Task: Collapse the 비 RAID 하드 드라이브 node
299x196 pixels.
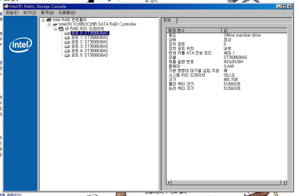Action: [x=55, y=29]
